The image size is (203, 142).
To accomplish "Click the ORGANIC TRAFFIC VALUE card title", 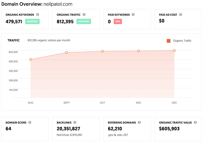I will [175, 123].
